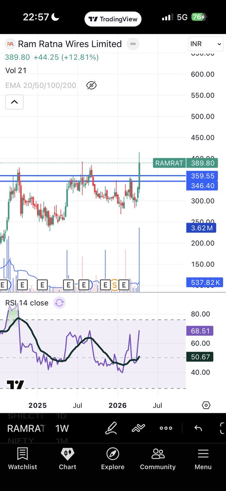This screenshot has height=491, width=226.
Task: Tap the TradingView logo pill at top
Action: click(113, 19)
